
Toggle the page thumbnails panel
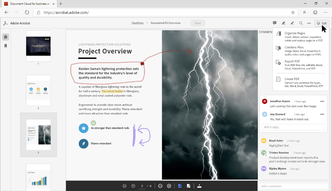click(6, 37)
